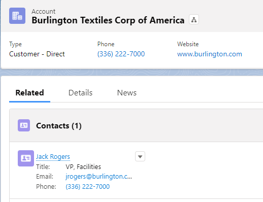Click the Type field label
Screen dimensions: 263x202
[x=15, y=44]
